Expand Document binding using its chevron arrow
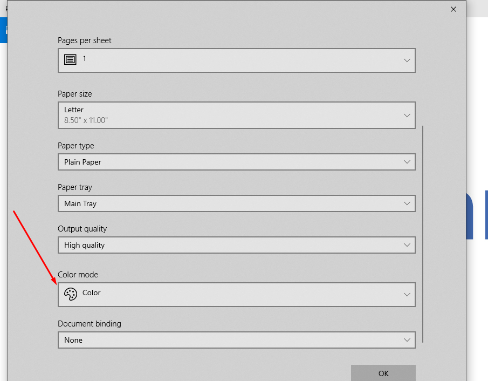Viewport: 488px width, 381px height. click(407, 340)
